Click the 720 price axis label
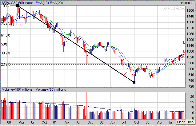Image resolution: width=196 pixels, height=126 pixels. tap(191, 86)
